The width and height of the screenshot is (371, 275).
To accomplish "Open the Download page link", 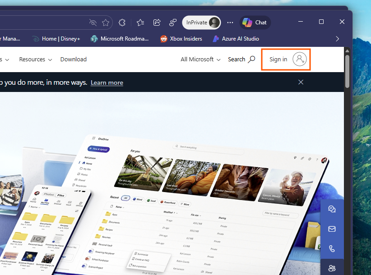I will (74, 60).
